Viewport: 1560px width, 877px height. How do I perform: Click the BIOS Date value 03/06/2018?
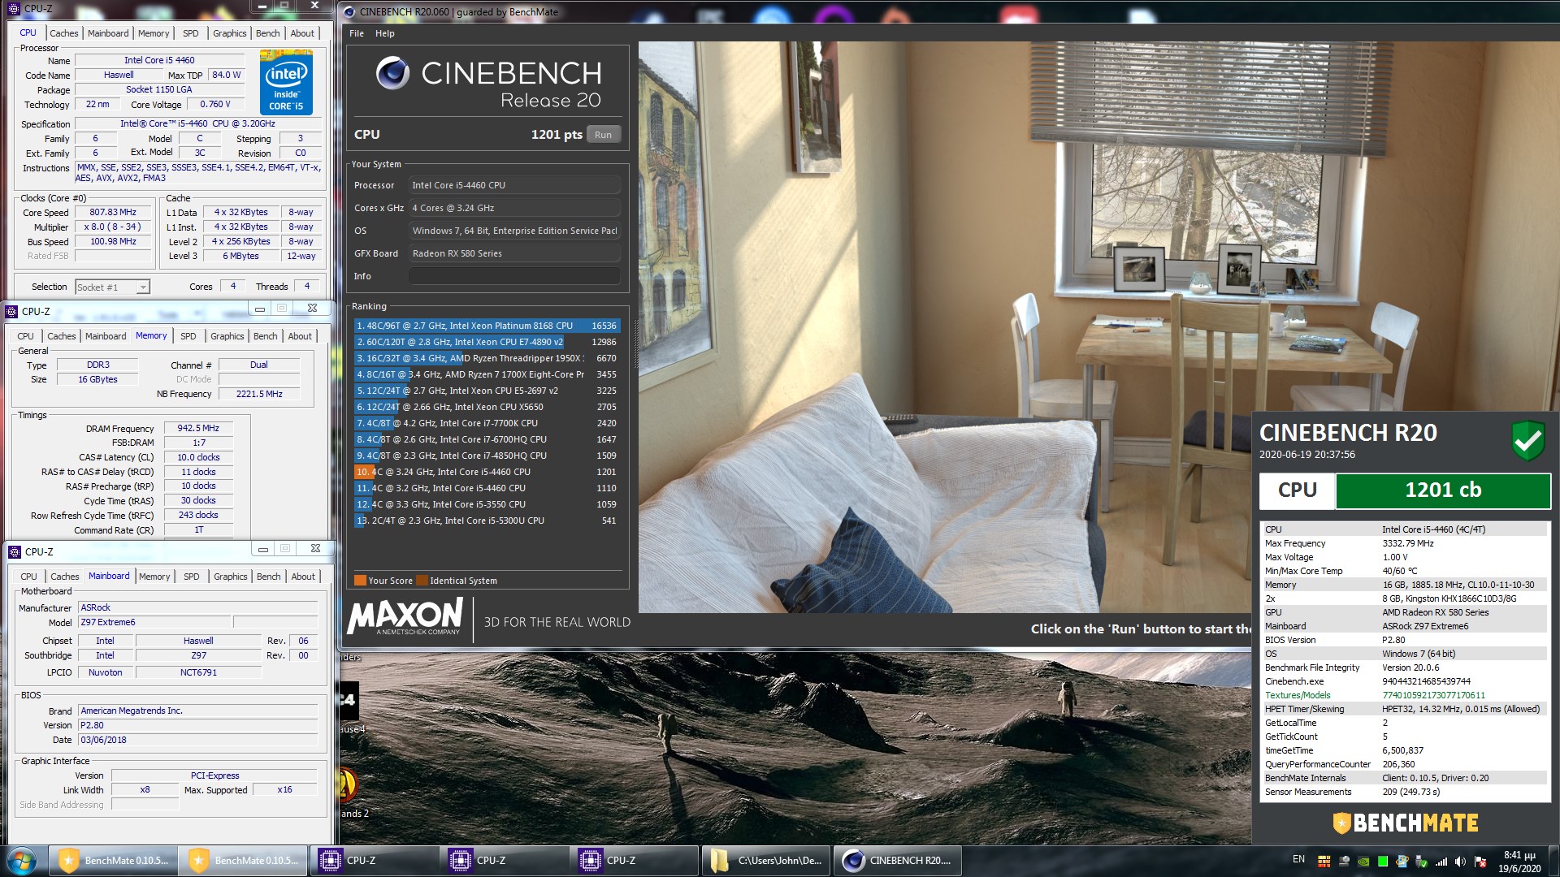[x=197, y=740]
